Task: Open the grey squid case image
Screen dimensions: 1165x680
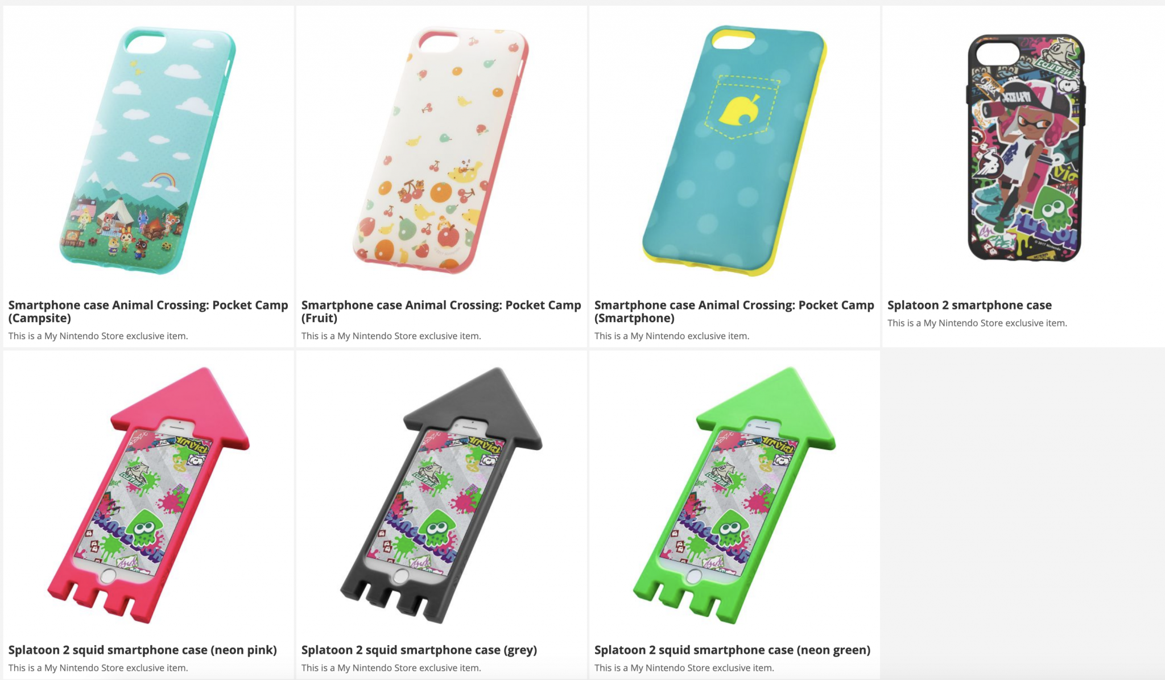Action: (441, 495)
